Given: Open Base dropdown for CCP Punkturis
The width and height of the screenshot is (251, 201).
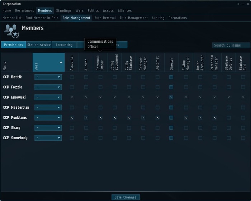Looking at the screenshot, I should pyautogui.click(x=48, y=118).
